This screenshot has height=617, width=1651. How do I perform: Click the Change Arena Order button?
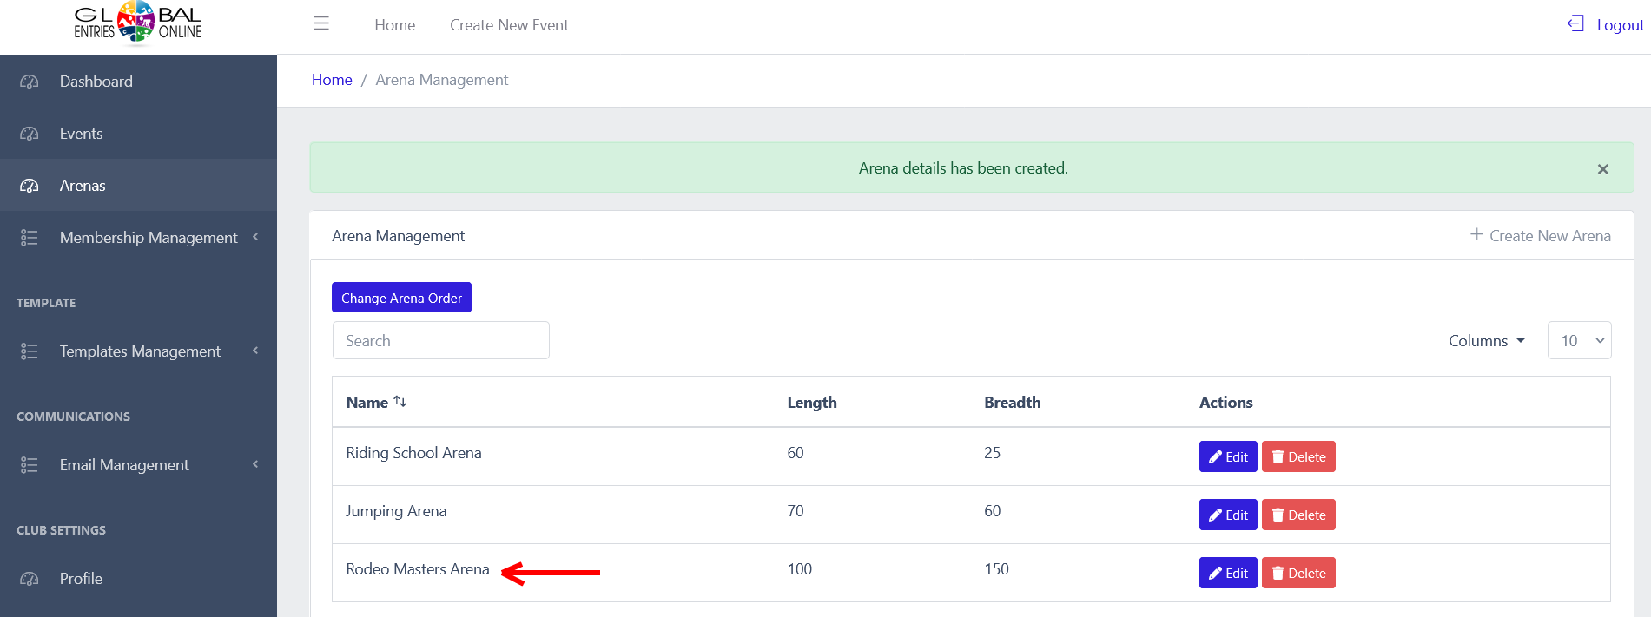(x=401, y=298)
